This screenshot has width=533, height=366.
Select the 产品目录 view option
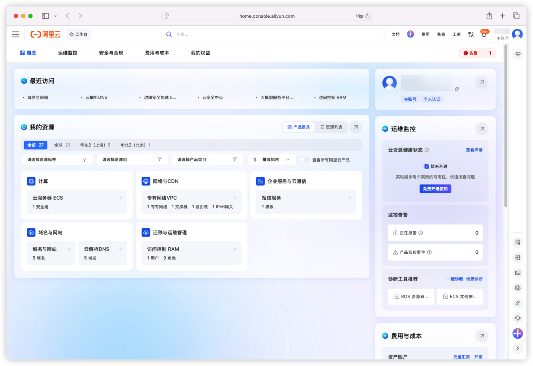click(299, 127)
